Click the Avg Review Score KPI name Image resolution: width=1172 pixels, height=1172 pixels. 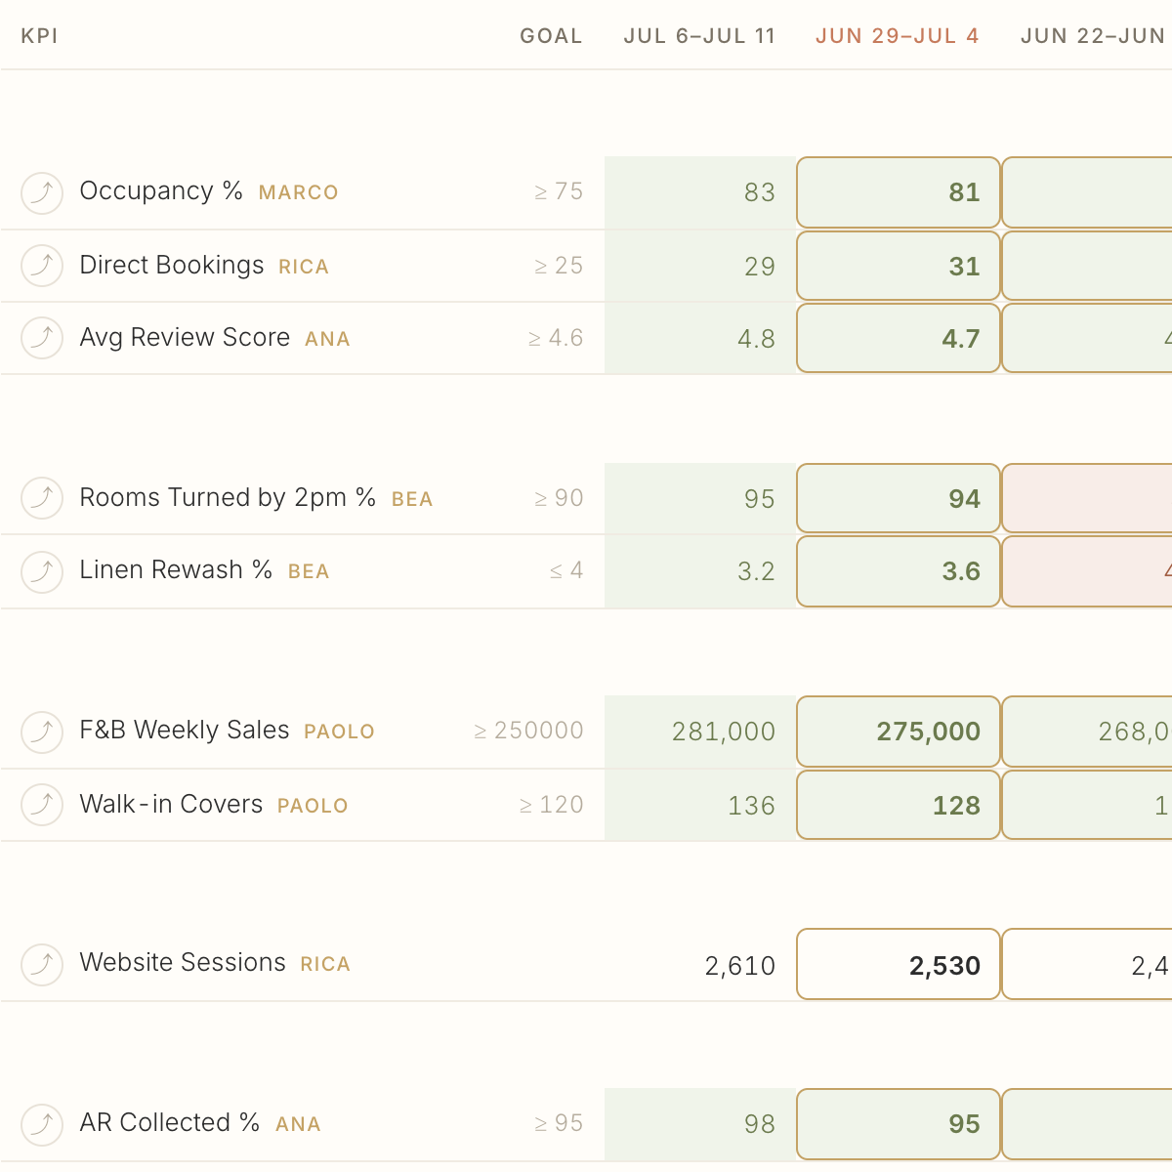point(185,337)
